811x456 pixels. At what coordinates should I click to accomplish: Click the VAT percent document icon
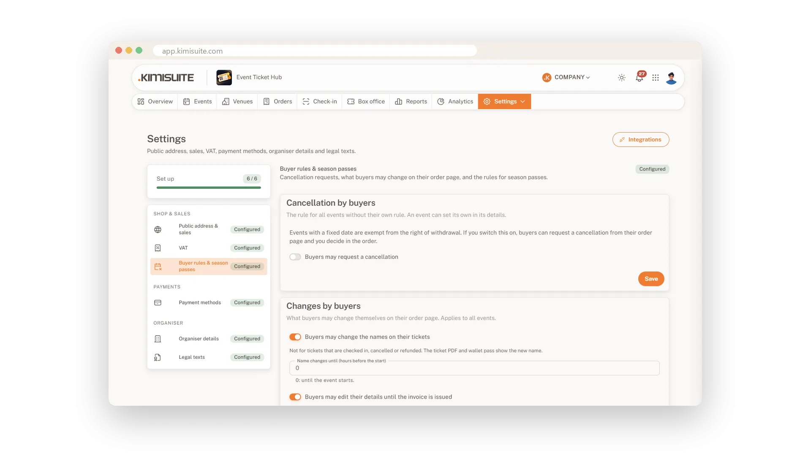coord(158,248)
